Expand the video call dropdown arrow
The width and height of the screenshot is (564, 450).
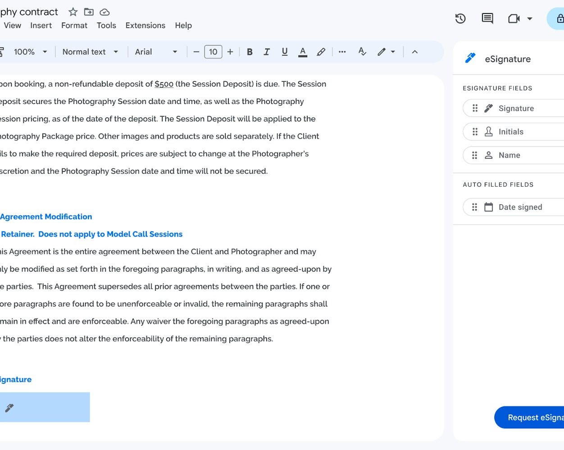point(530,18)
